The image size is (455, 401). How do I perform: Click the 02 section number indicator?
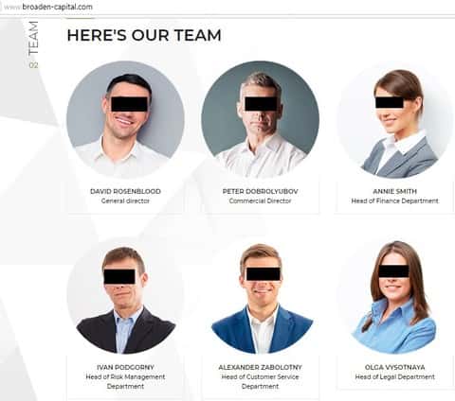click(33, 65)
